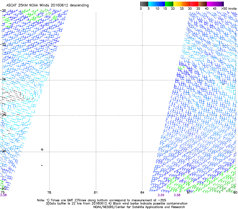This screenshot has height=209, width=238.
Task: Click the brown 35-40 knots color swatch
Action: pos(203,4)
